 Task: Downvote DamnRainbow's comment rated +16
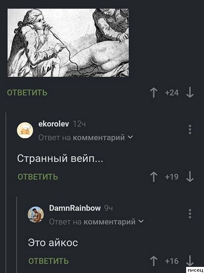click(190, 261)
